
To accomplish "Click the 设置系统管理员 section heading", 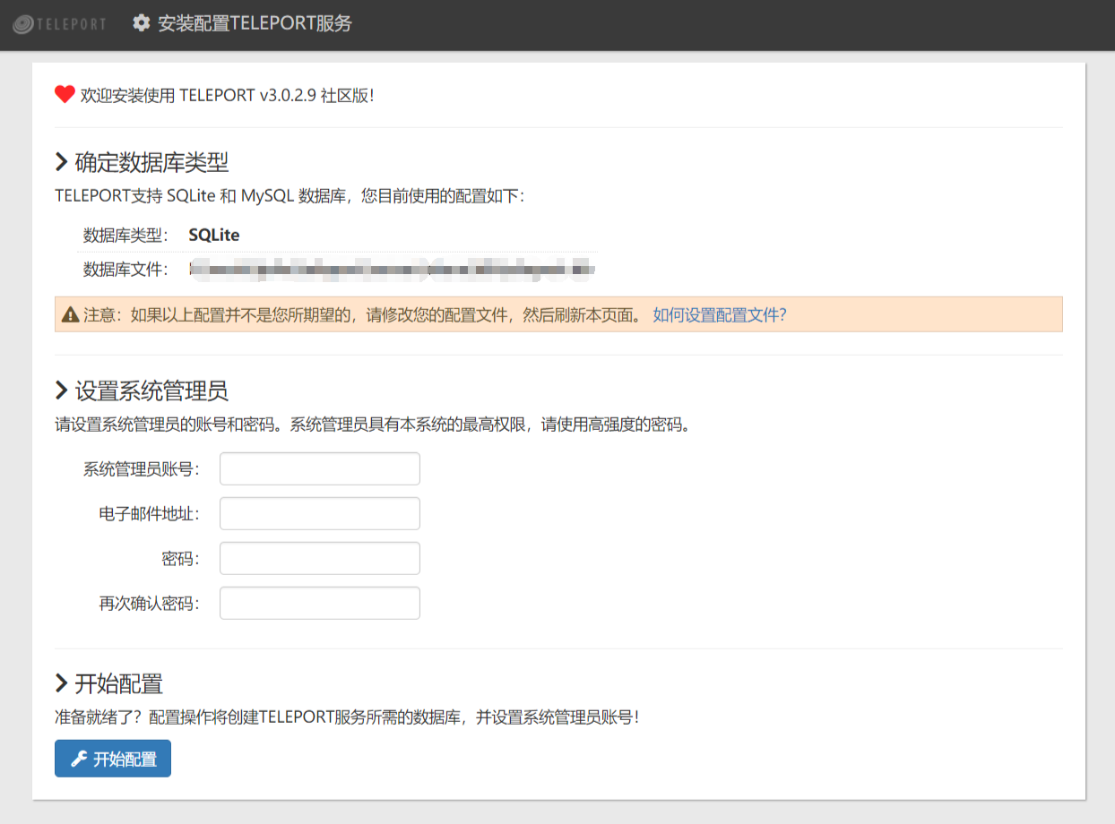I will (151, 391).
